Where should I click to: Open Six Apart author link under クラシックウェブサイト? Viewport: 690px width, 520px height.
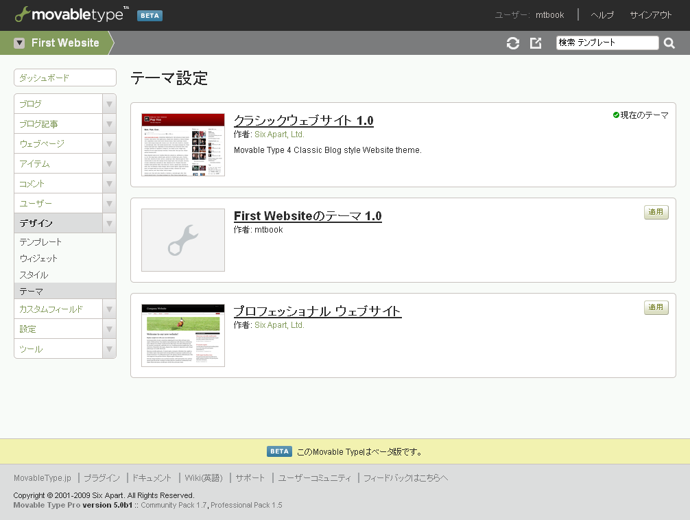coord(279,134)
